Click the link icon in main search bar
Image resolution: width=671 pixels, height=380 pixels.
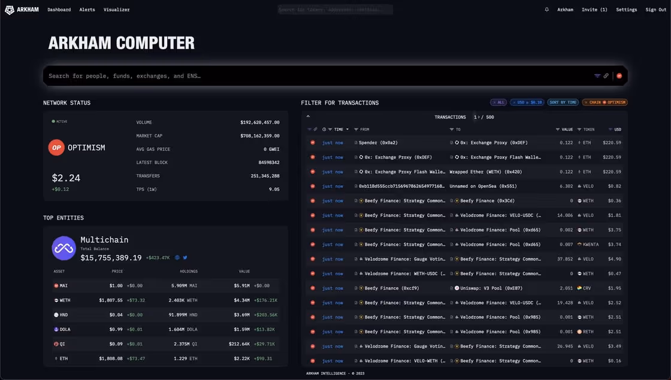pyautogui.click(x=606, y=75)
